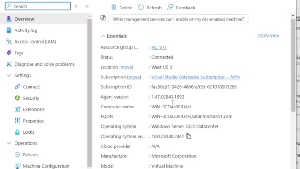The height and width of the screenshot is (169, 300).
Task: Click the sidebar vertical scrollbar
Action: tap(90, 93)
